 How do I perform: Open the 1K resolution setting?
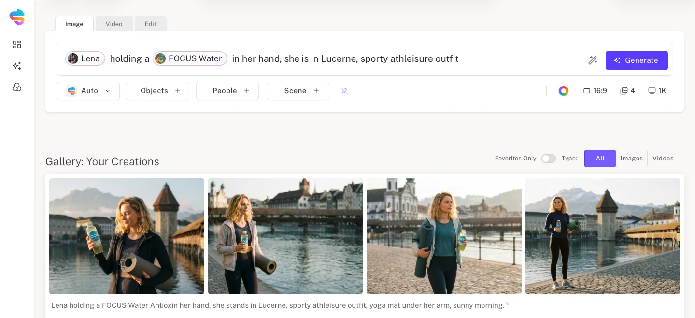[657, 91]
